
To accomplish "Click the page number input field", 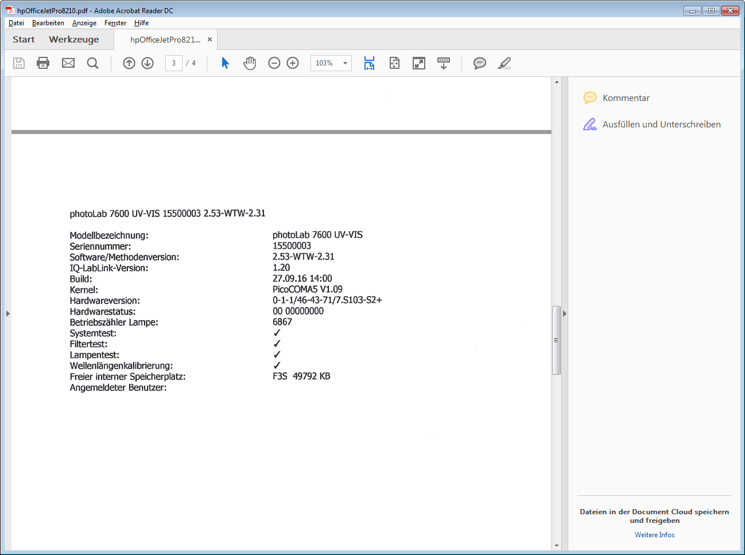I will pos(173,63).
